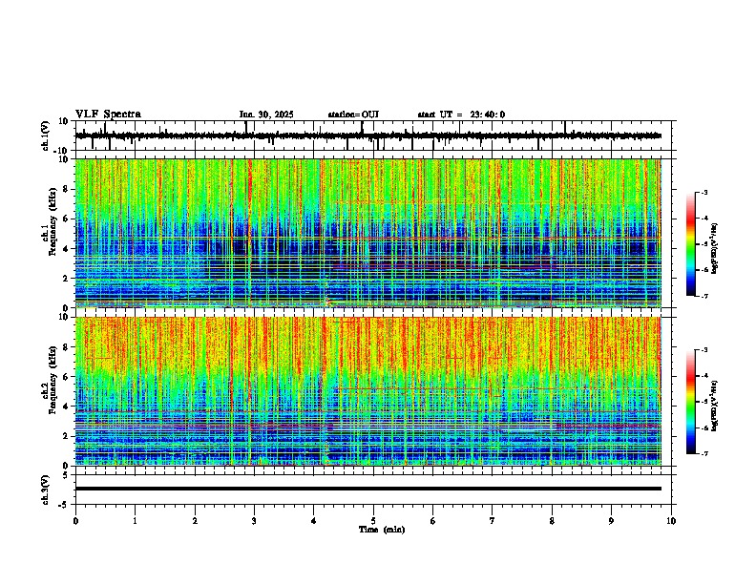Screen dimensions: 756x584
Task: Click the ch.3 flat black trace line
Action: (368, 489)
